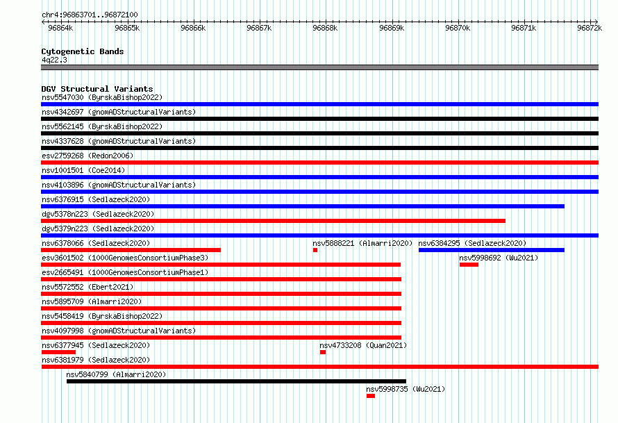This screenshot has width=618, height=423.
Task: Click the nsv5547030 (ByrskaBishop2022) variant label
Action: point(102,97)
